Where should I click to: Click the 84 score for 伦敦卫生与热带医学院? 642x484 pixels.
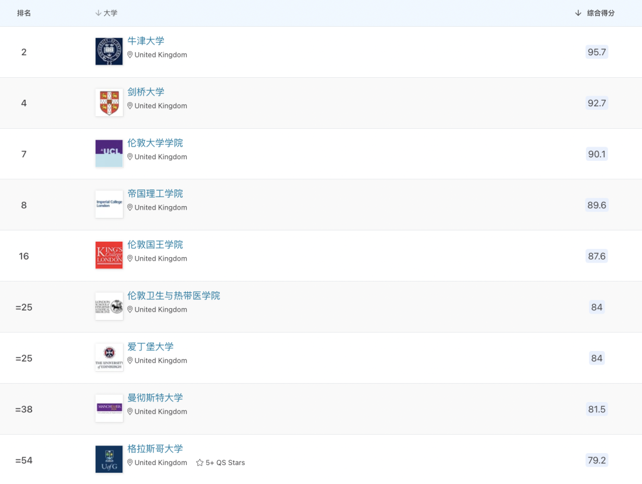click(x=597, y=307)
